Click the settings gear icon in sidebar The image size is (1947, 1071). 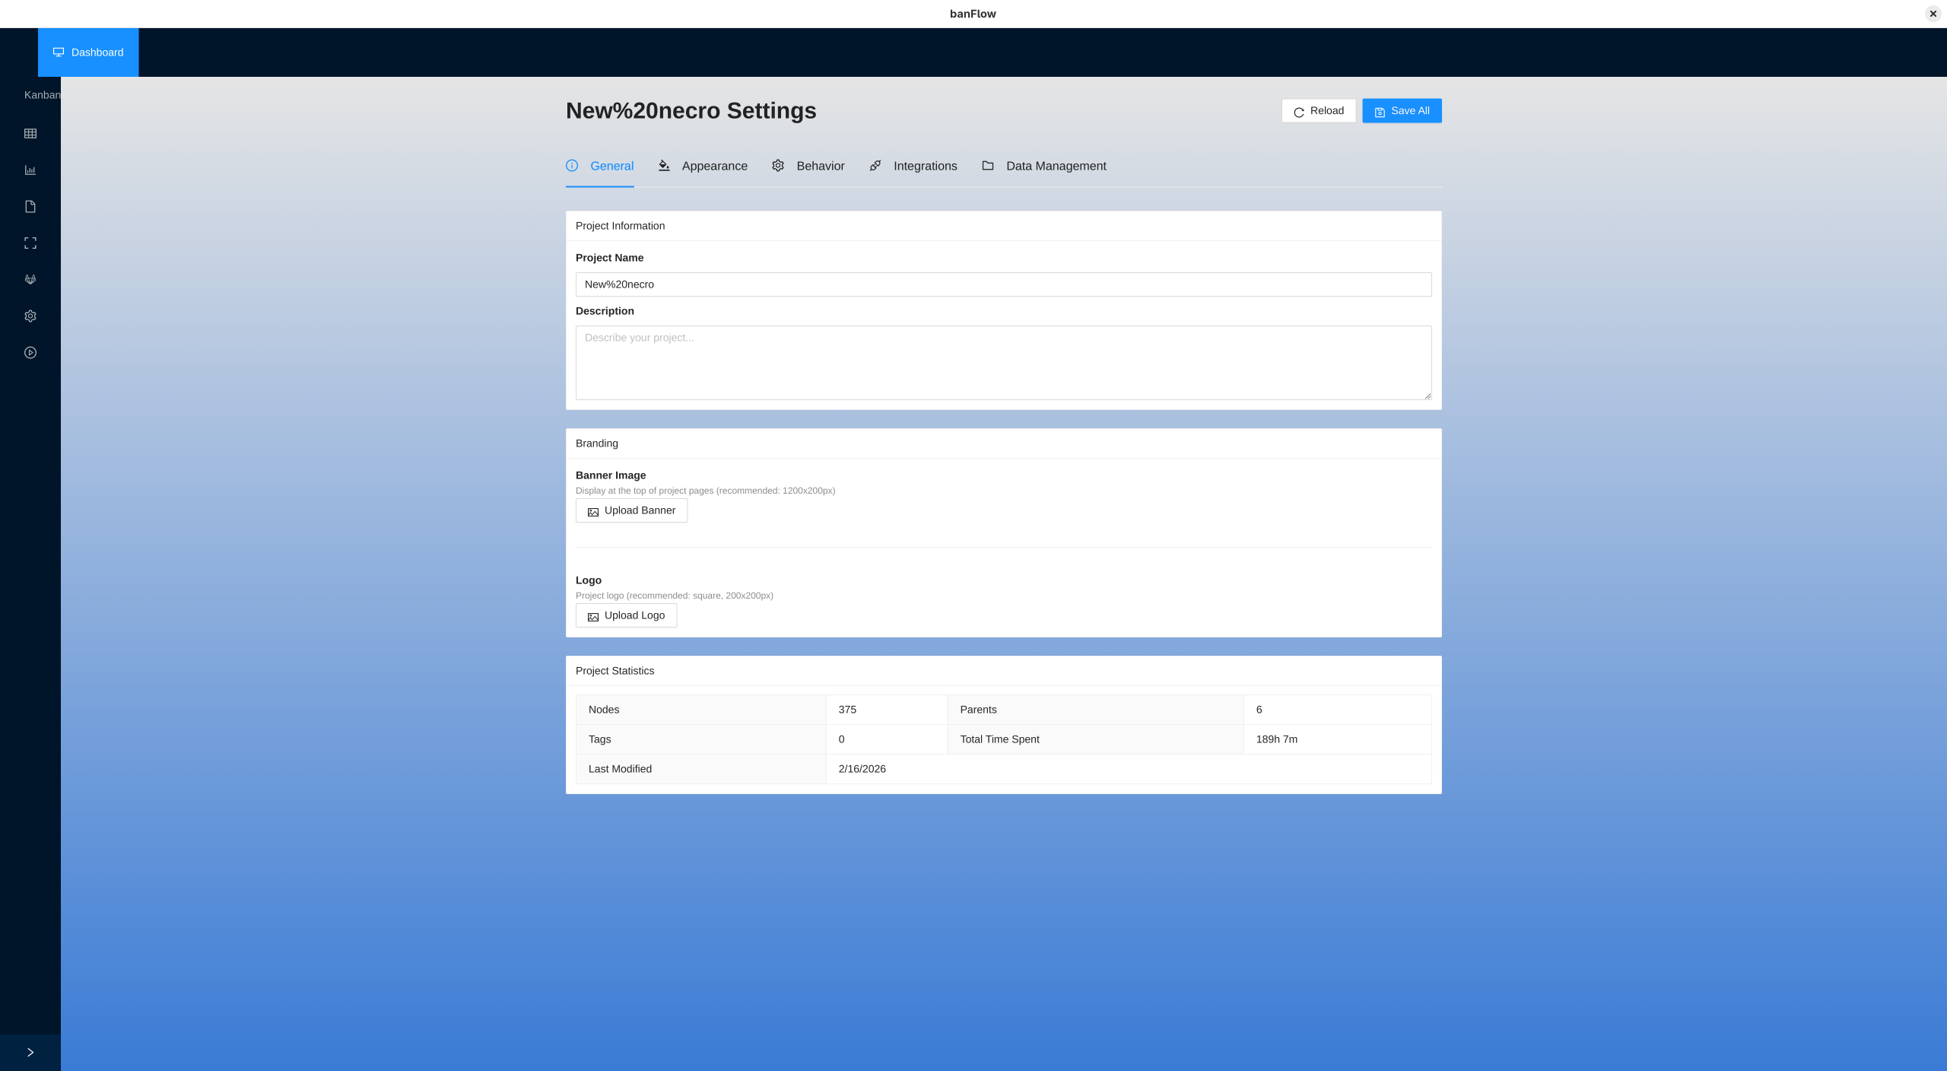(30, 316)
